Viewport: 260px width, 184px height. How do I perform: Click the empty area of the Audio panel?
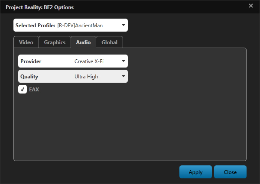(x=130, y=126)
